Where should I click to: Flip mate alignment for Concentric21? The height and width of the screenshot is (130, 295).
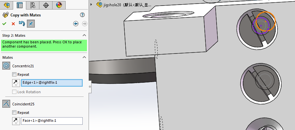pos(16,83)
